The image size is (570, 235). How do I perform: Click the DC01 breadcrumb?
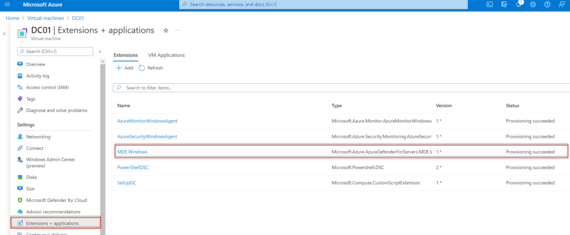(x=78, y=18)
